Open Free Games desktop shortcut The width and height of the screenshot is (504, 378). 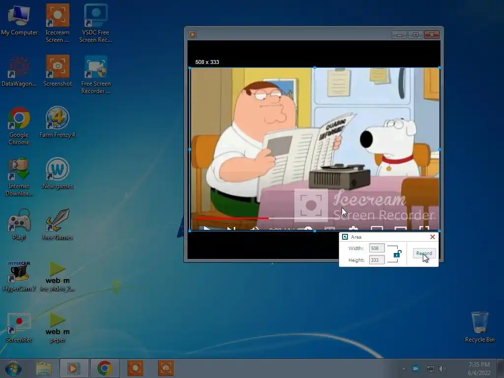click(x=57, y=224)
